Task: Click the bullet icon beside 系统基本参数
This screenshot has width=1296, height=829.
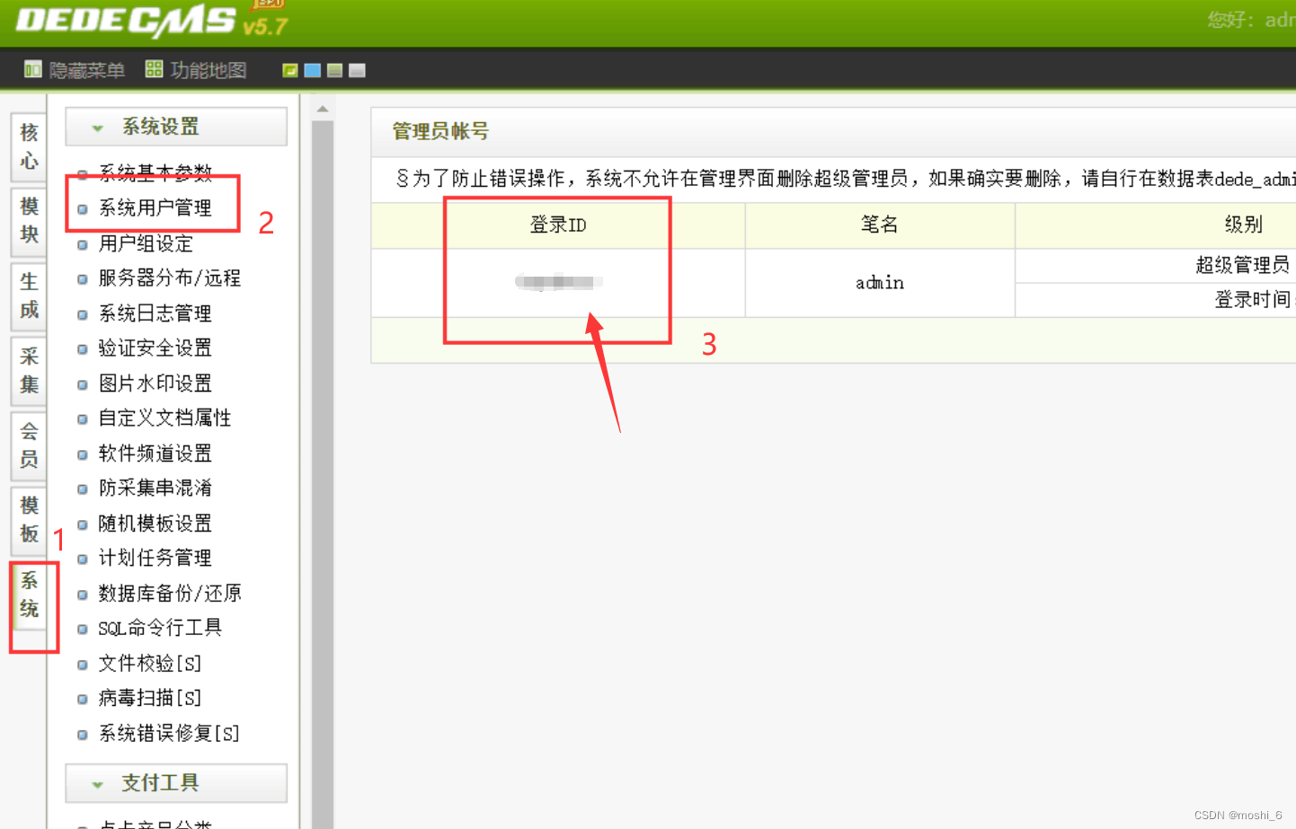Action: pyautogui.click(x=83, y=174)
